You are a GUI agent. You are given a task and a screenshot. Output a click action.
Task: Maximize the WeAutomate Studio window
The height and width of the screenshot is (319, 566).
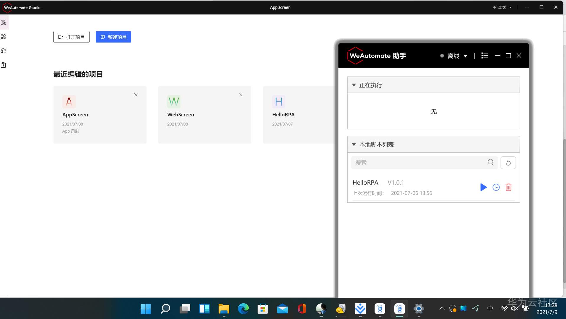[x=541, y=7]
